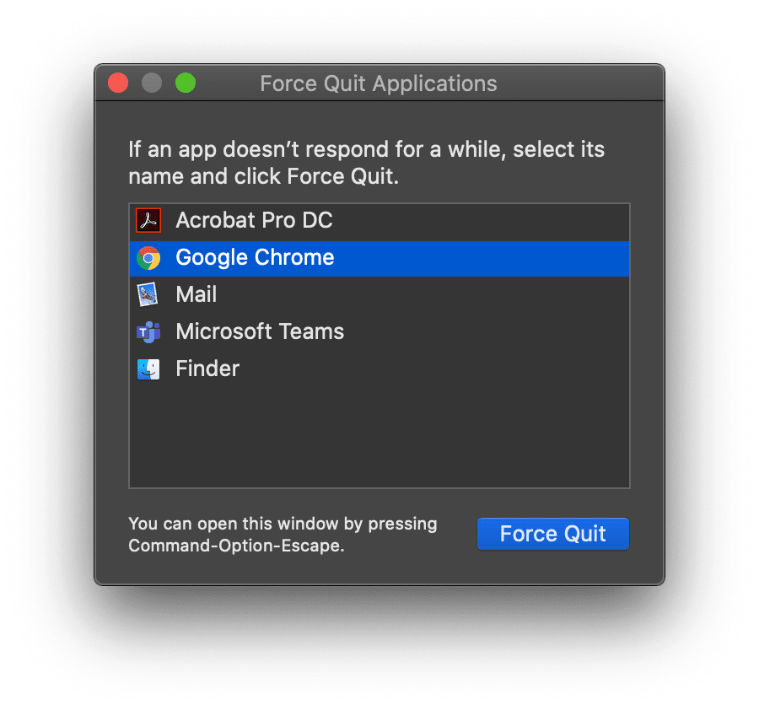Click the Google Chrome icon
Image resolution: width=759 pixels, height=710 pixels.
click(x=150, y=257)
